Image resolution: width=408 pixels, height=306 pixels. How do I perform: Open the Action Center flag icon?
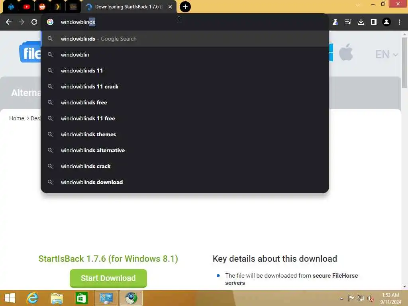351,298
